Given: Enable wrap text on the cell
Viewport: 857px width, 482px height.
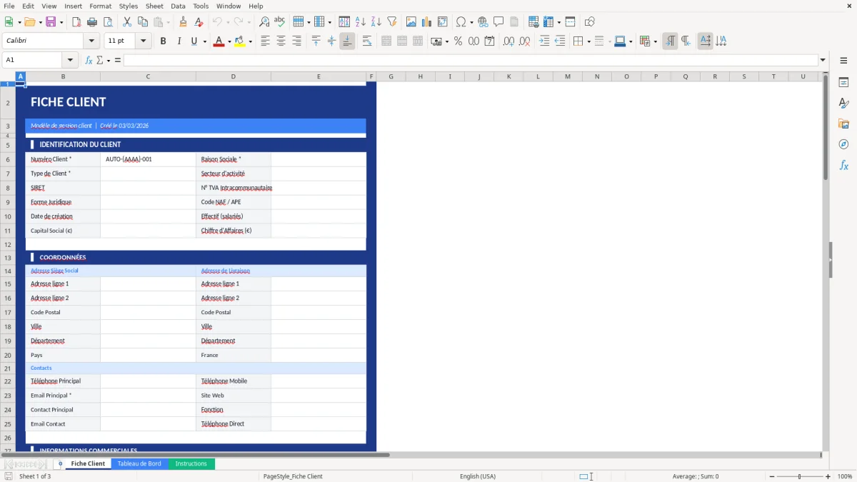Looking at the screenshot, I should click(x=367, y=41).
